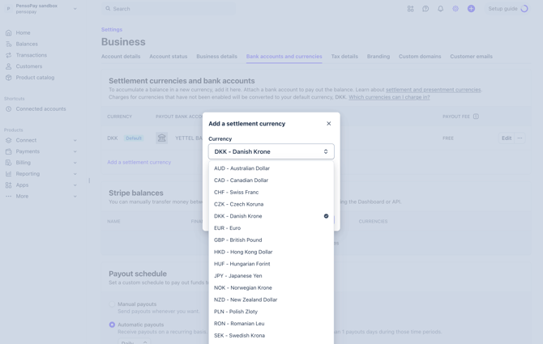Choose EUR - Euro
The width and height of the screenshot is (543, 344).
(271, 227)
